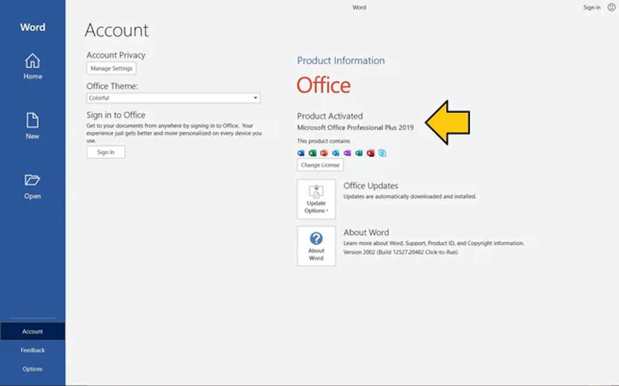The image size is (619, 386).
Task: Click the Excel product icon
Action: point(313,153)
